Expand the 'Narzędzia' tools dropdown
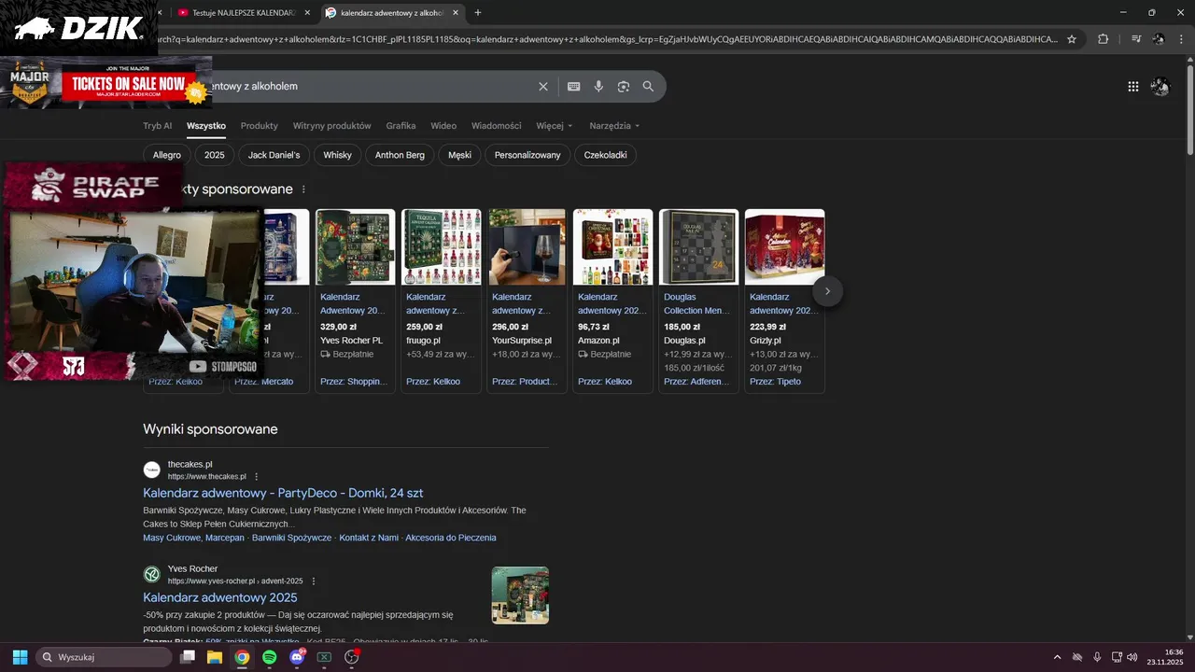This screenshot has height=672, width=1195. pos(614,126)
